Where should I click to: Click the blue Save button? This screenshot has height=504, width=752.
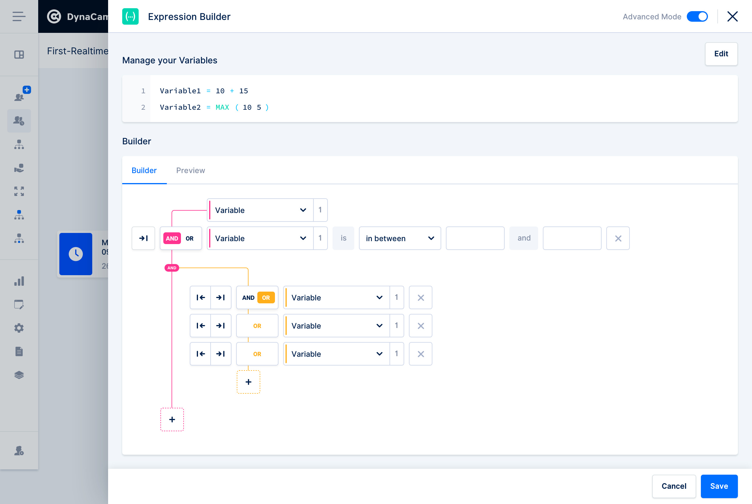click(719, 486)
